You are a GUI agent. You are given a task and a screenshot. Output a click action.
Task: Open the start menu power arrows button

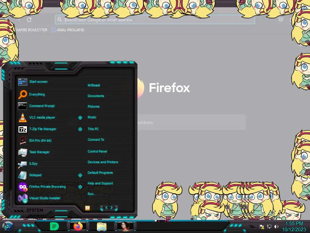click(x=109, y=208)
